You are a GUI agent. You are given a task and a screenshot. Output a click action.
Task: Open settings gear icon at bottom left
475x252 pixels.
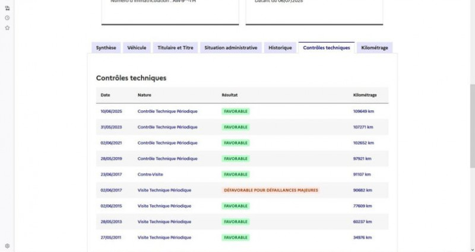click(7, 245)
